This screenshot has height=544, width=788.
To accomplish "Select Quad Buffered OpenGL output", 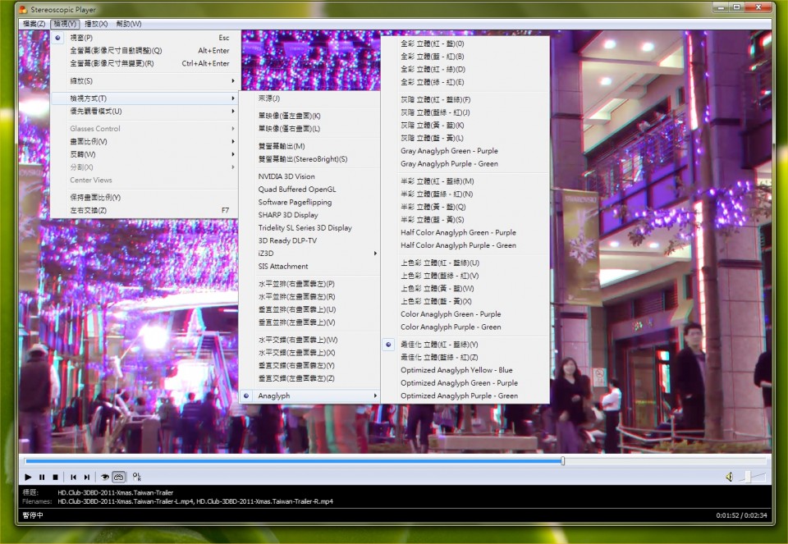I will coord(309,190).
